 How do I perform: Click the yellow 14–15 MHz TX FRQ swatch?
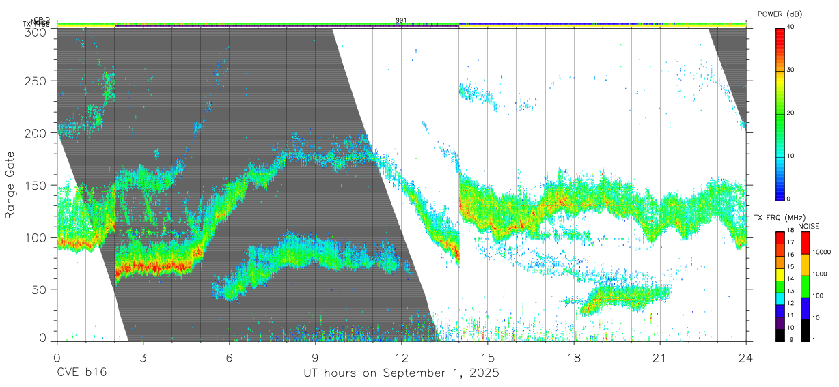tap(780, 273)
